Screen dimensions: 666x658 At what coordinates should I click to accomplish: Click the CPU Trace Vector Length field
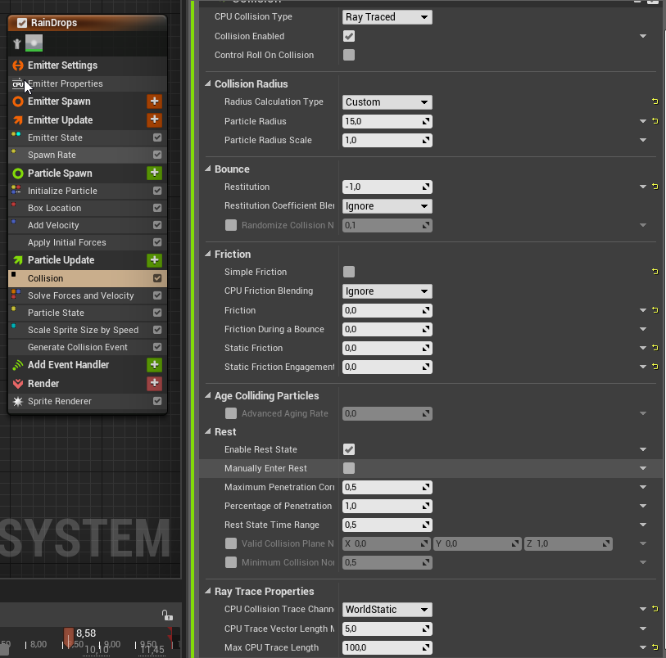tap(387, 629)
